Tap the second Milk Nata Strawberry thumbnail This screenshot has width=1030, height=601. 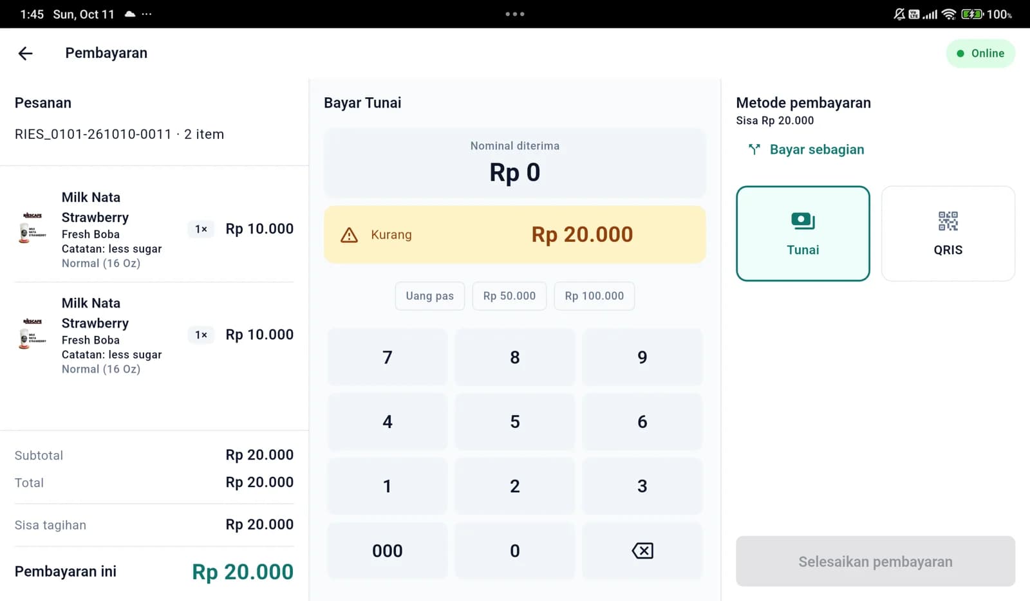33,334
